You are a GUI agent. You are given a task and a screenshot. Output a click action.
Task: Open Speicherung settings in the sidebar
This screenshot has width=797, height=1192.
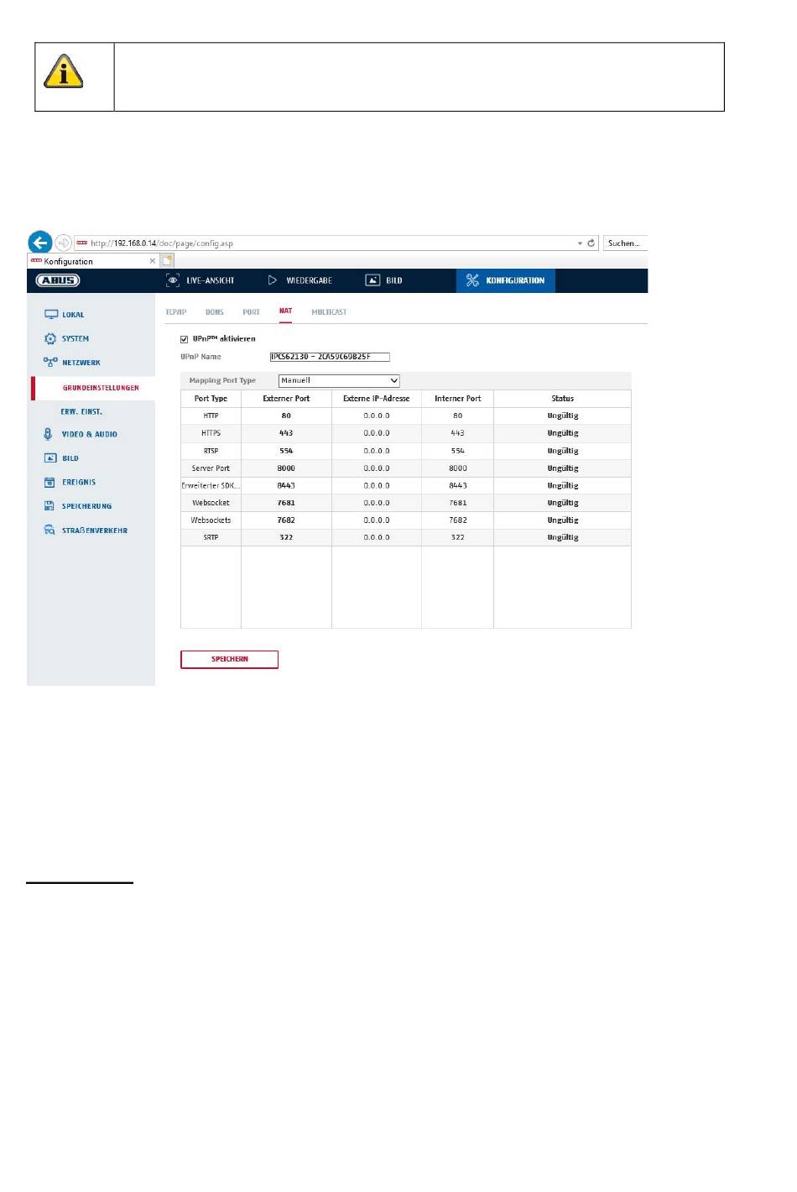click(x=86, y=506)
